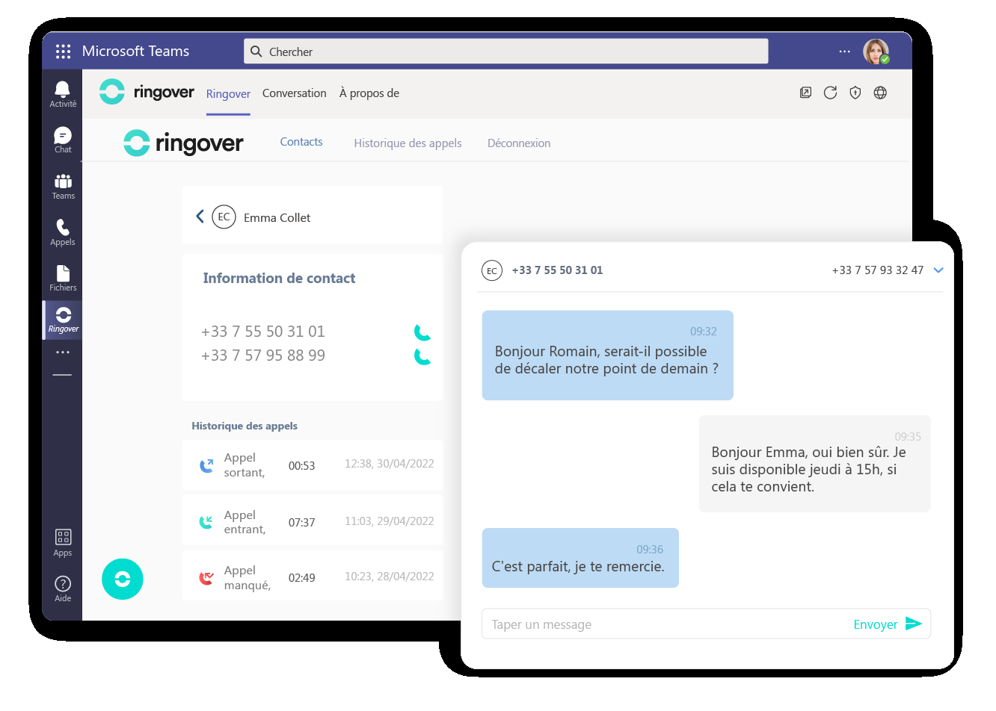The height and width of the screenshot is (711, 996).
Task: Open Fichiers in the Teams sidebar
Action: (x=63, y=278)
